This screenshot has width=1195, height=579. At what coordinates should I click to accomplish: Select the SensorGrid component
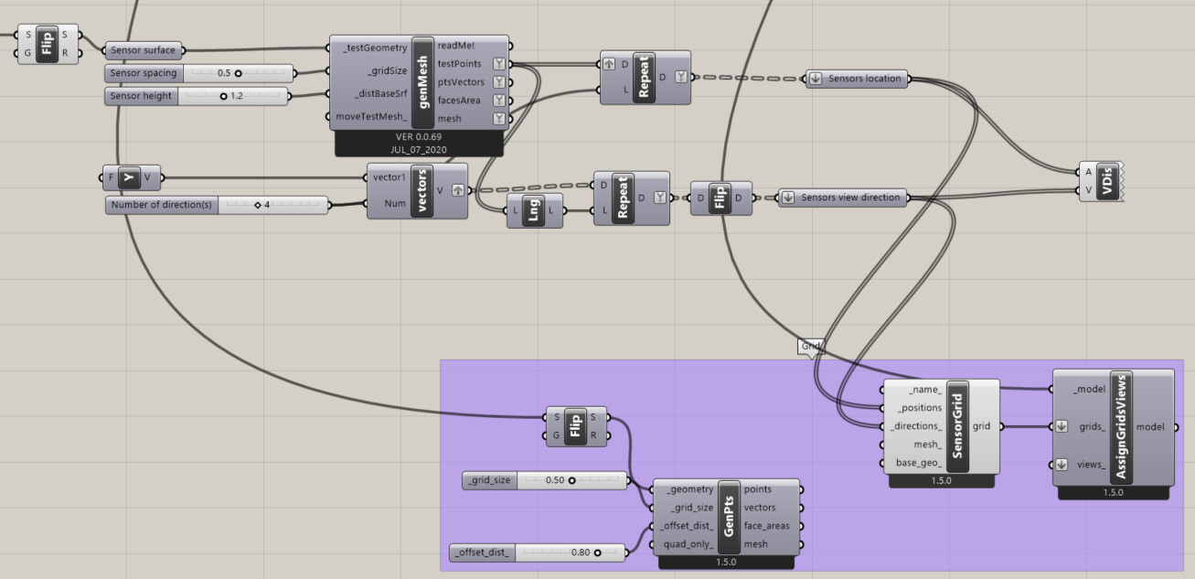pos(956,426)
